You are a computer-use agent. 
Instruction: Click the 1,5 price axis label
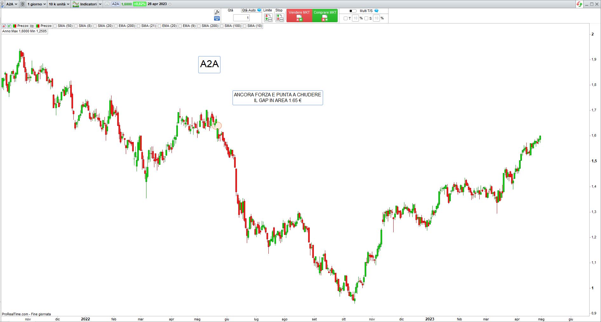(x=594, y=161)
